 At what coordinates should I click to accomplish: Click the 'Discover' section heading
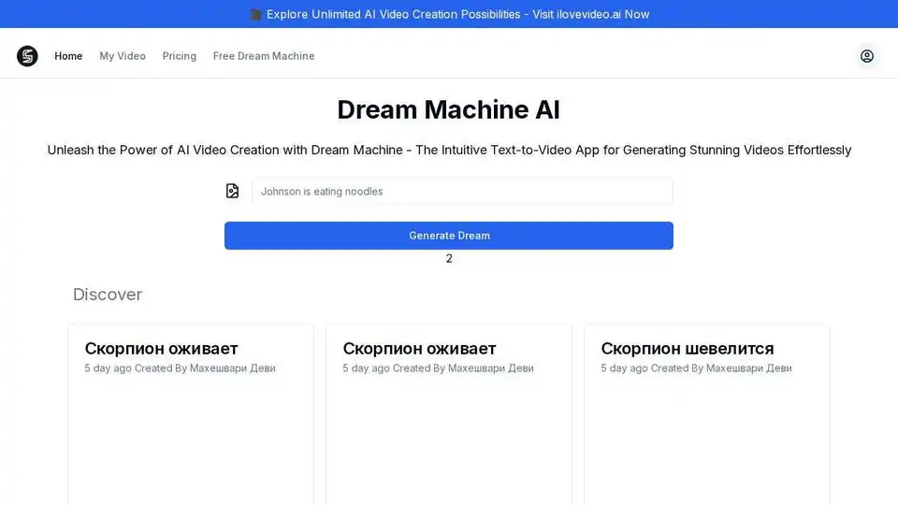pyautogui.click(x=108, y=295)
